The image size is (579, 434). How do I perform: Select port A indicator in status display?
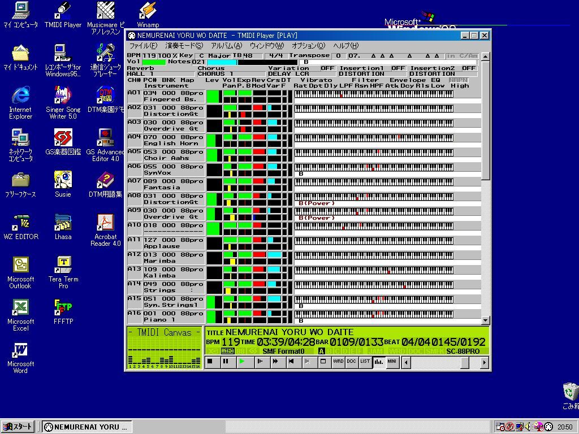pyautogui.click(x=322, y=351)
